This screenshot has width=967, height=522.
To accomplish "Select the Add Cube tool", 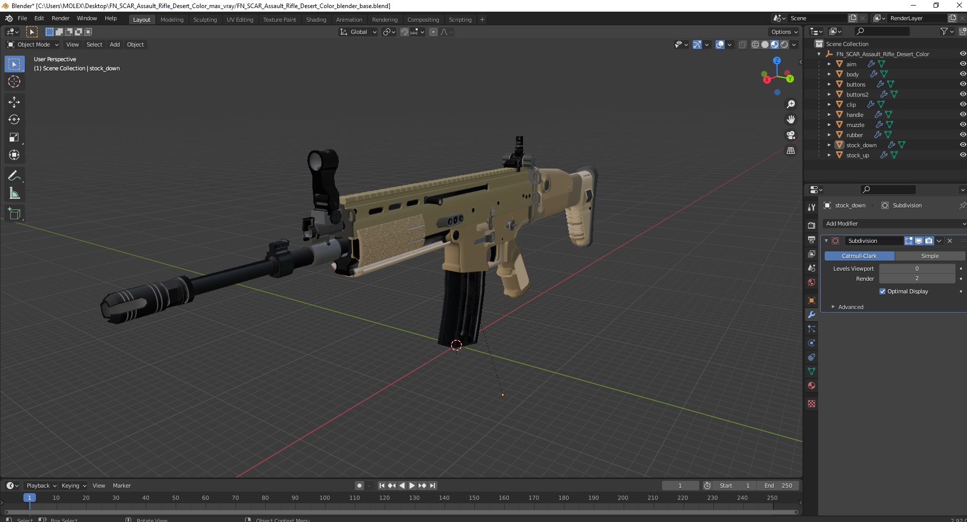I will pos(14,213).
